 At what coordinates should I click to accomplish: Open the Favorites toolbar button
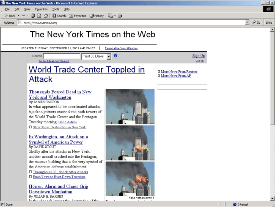[x=78, y=16]
